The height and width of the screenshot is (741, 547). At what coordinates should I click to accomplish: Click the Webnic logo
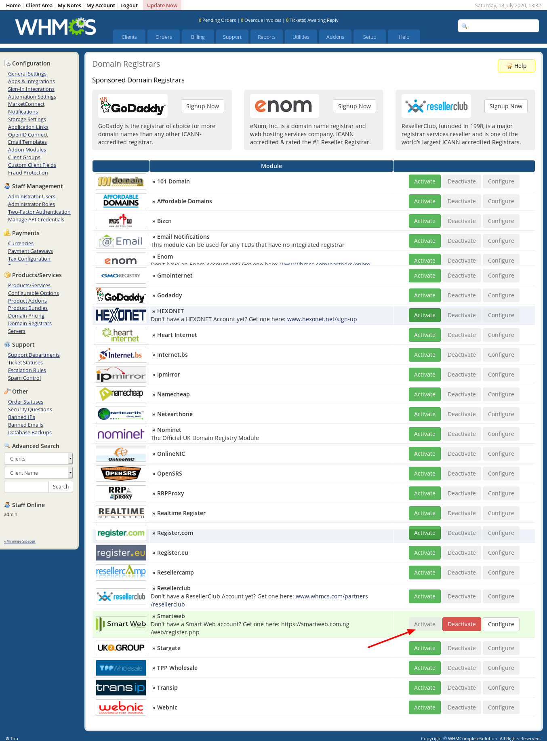tap(121, 707)
